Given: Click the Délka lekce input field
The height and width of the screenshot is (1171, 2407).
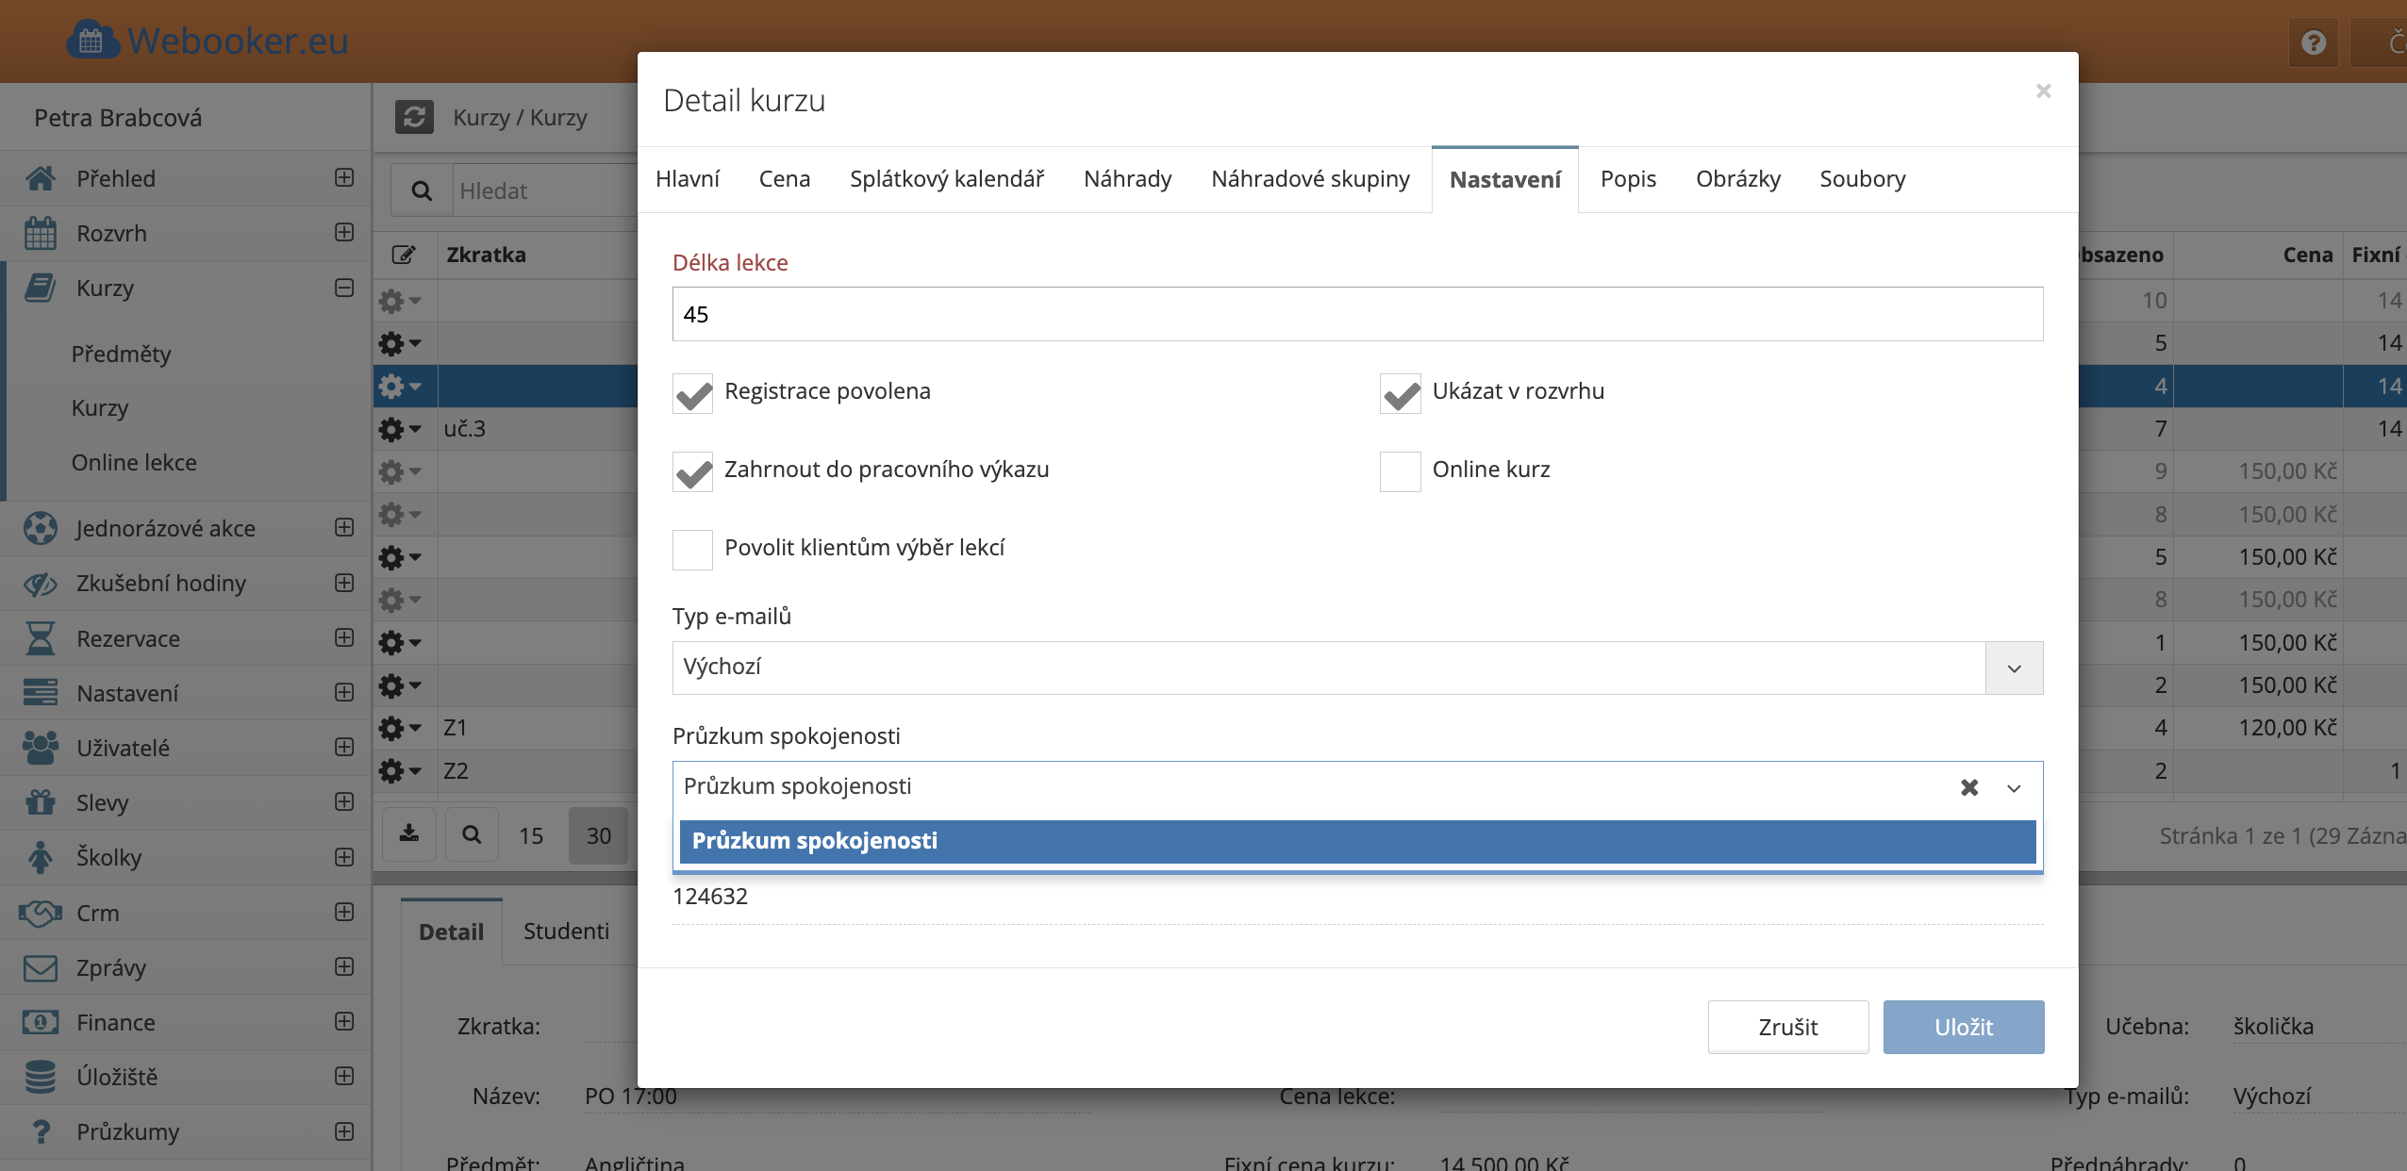Looking at the screenshot, I should 1356,315.
